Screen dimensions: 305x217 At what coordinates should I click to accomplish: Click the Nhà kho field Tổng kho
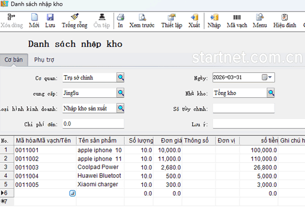point(240,93)
